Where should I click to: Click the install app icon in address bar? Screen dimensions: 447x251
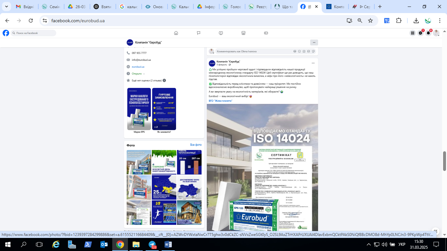click(349, 21)
